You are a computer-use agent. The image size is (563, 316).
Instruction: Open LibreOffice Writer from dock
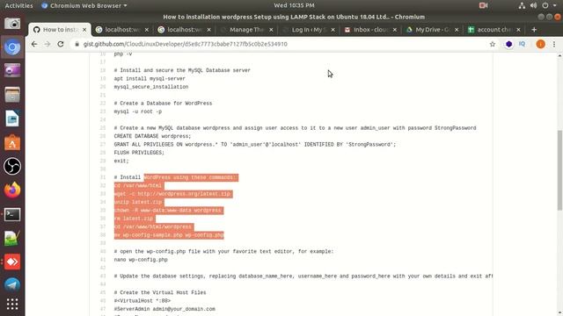12,118
